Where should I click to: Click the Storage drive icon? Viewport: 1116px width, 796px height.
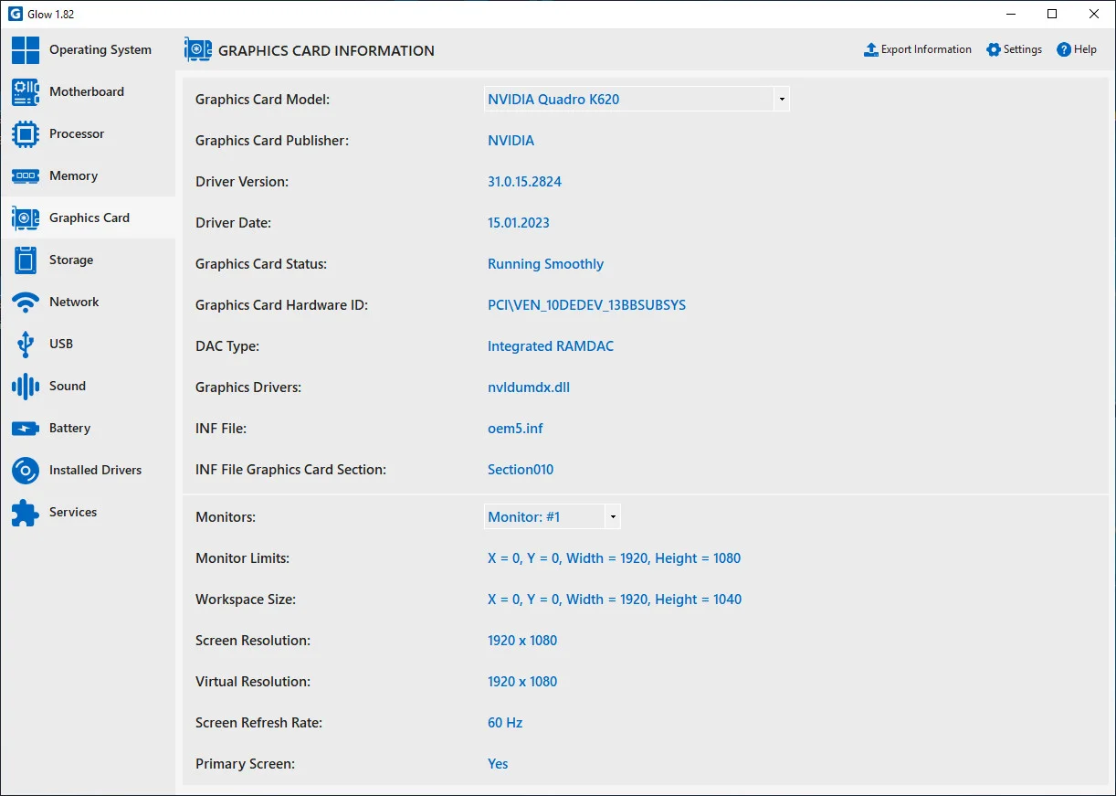[x=26, y=260]
